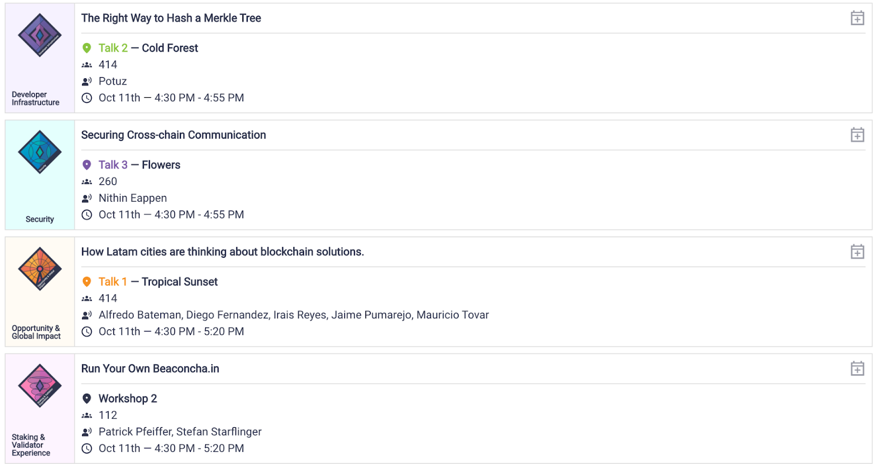Add Securing Cross-chain Communication to calendar

[x=857, y=135]
